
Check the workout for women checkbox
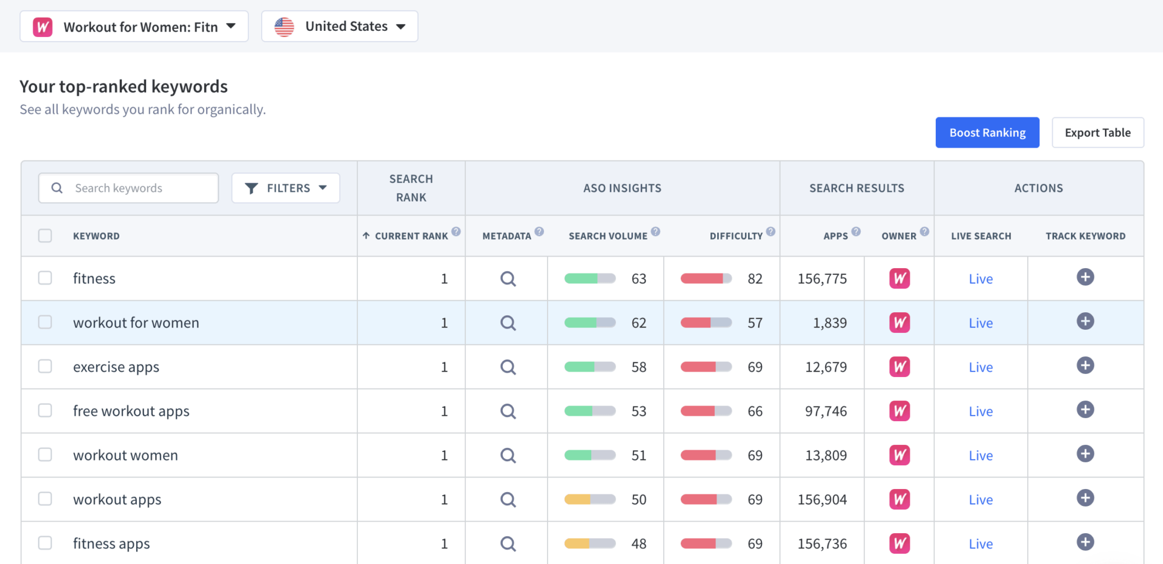45,322
